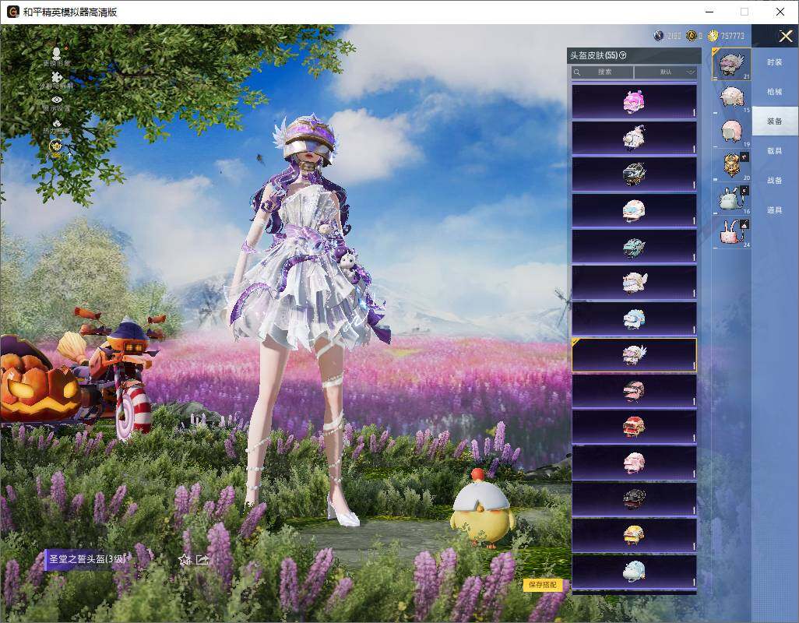The width and height of the screenshot is (799, 623).
Task: Select the bunny backpack slot numbered 16
Action: point(731,199)
